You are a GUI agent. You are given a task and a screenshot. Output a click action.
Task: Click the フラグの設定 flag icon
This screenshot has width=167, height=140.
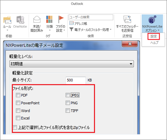click(61, 19)
